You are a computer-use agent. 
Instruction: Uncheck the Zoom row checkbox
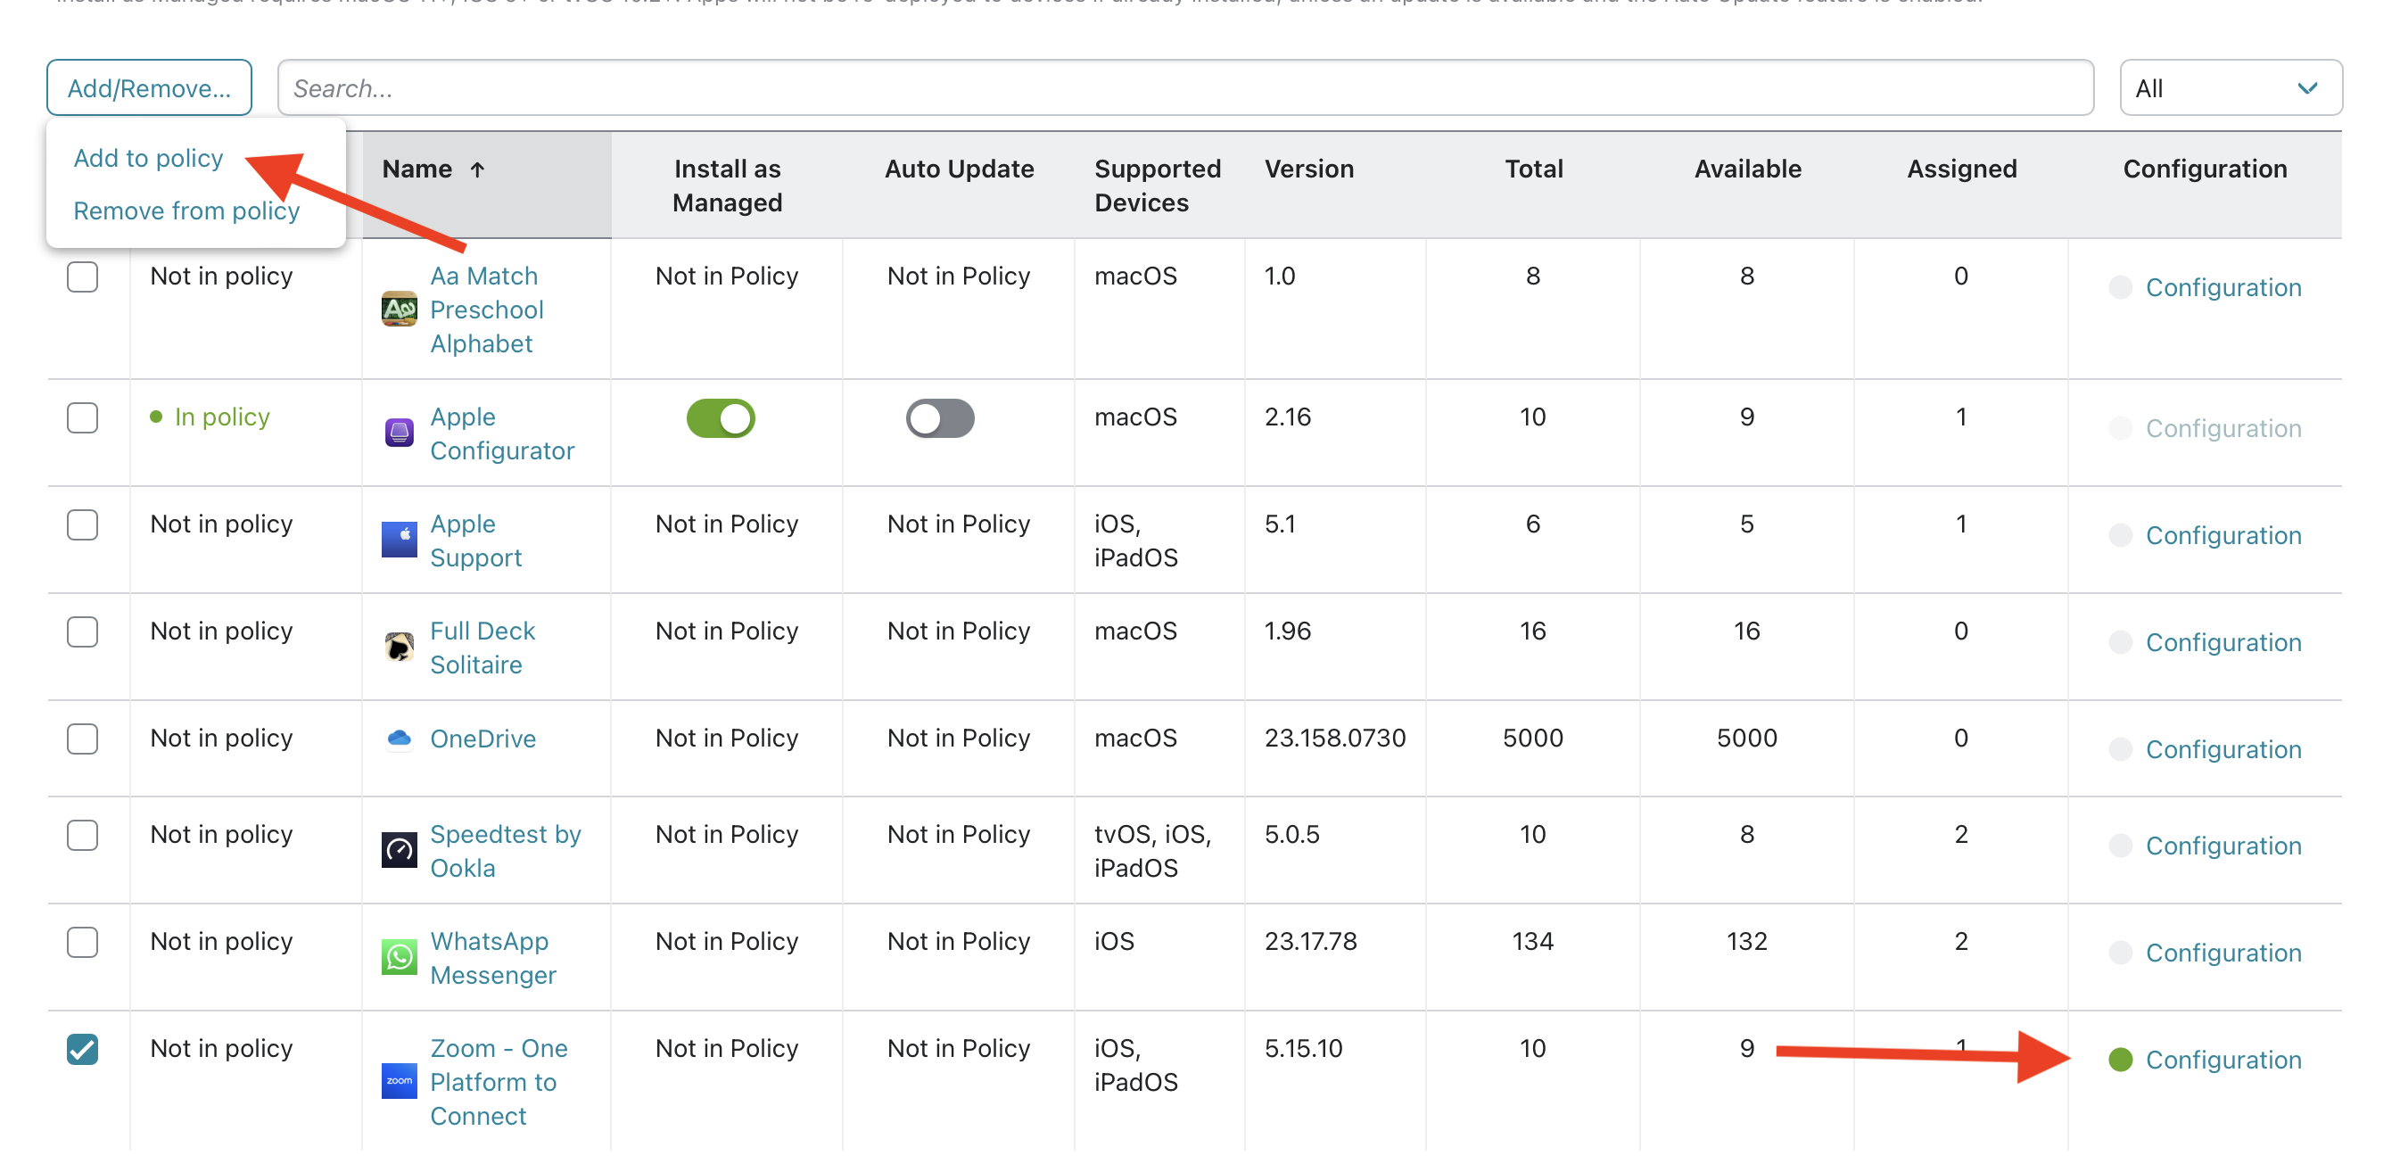(x=82, y=1050)
